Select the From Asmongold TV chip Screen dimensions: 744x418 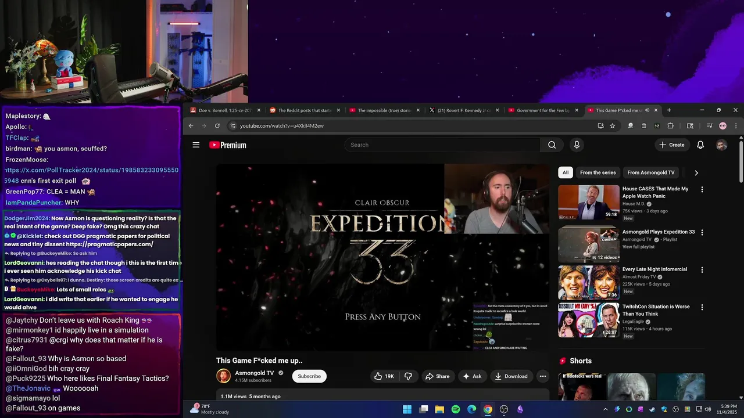click(x=651, y=172)
